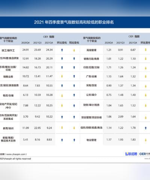The height and width of the screenshot is (180, 150).
Task: Click the yellow down arrow in the 物业管理 row
Action: point(145,140)
